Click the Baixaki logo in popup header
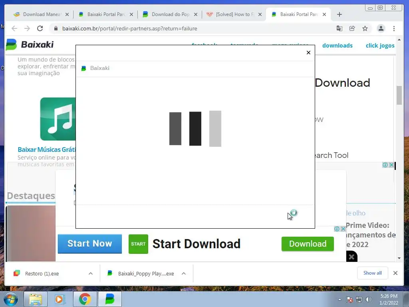Screen dimensions: 409x307 click(84, 68)
